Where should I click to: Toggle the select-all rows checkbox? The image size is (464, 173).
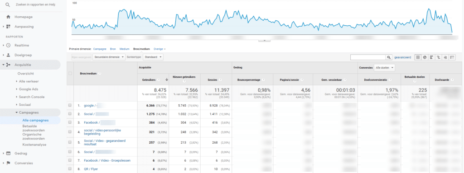coord(70,74)
